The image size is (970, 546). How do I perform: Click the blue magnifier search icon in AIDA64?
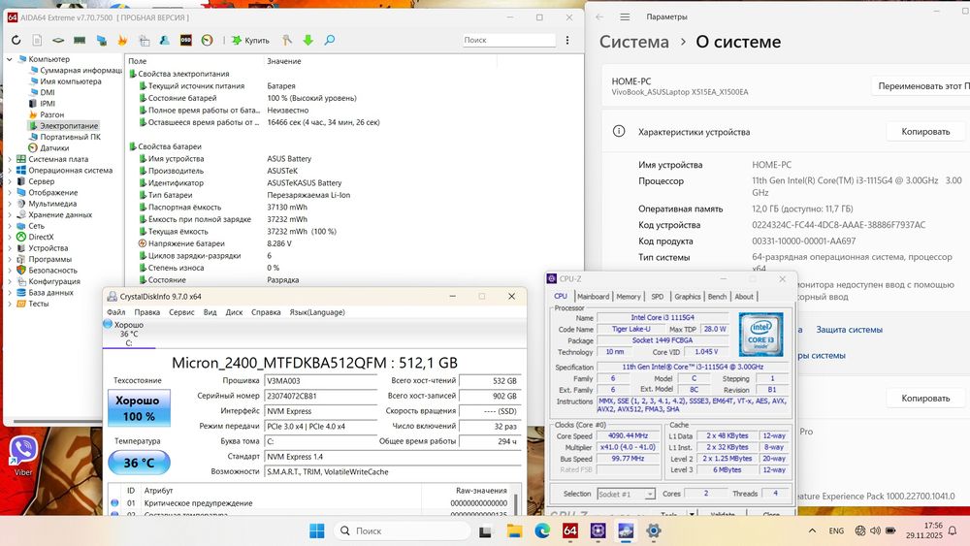click(330, 40)
